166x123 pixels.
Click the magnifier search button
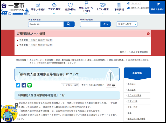[69, 24]
